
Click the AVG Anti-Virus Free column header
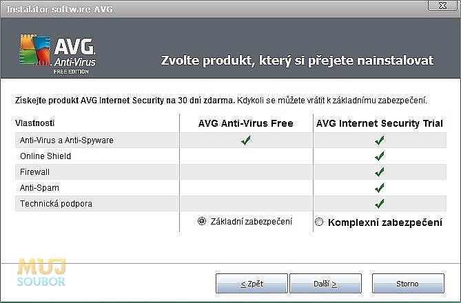tap(246, 123)
